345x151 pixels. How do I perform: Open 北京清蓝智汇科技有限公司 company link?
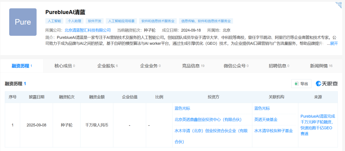pos(88,30)
